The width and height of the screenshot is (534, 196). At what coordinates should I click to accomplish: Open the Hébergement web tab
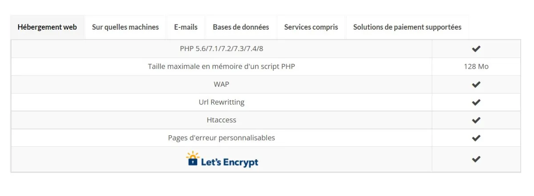click(x=47, y=27)
